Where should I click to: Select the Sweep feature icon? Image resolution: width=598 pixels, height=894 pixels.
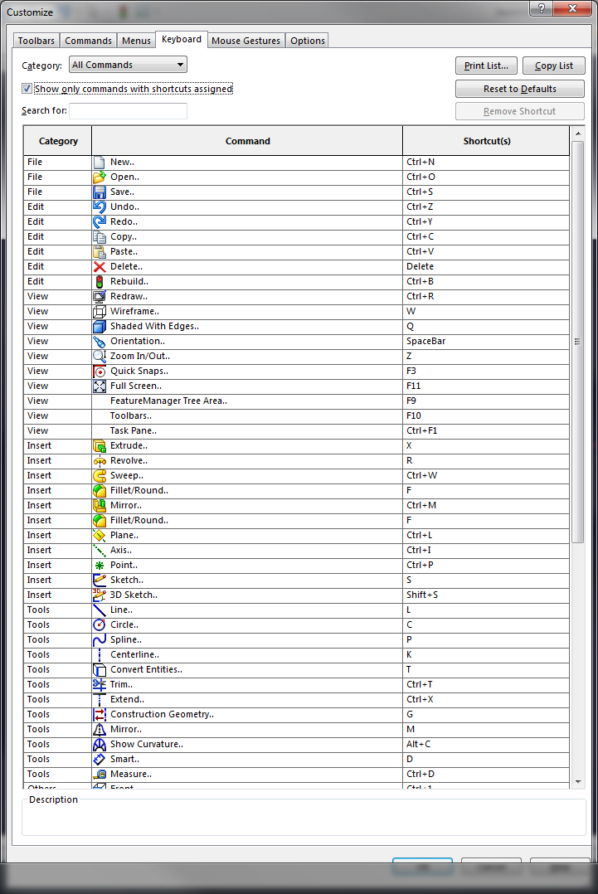point(100,475)
